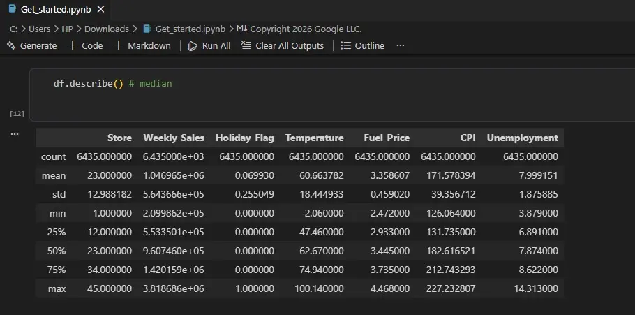This screenshot has height=315, width=635.
Task: Click the count row label
Action: pyautogui.click(x=53, y=157)
